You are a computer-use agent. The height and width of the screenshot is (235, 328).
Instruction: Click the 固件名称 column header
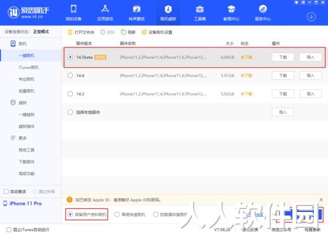(128, 44)
